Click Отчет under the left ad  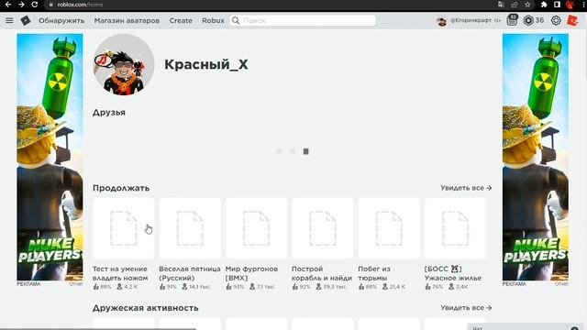click(76, 284)
